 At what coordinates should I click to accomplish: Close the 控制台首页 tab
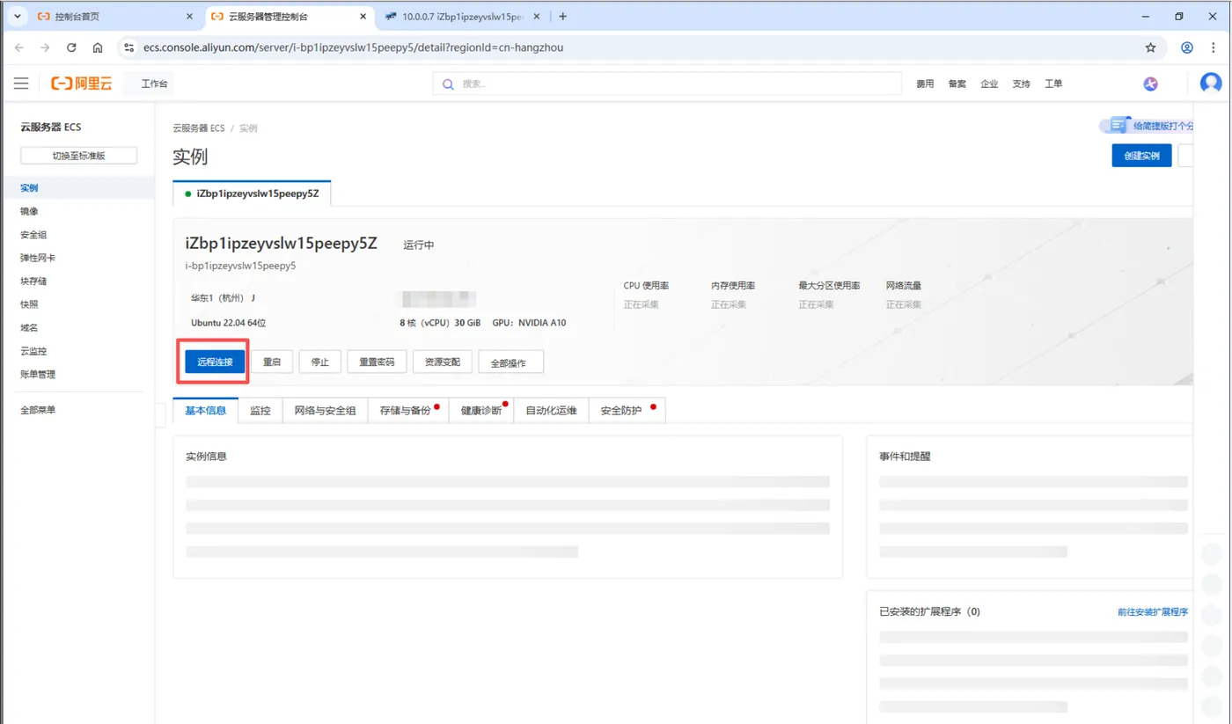(x=190, y=16)
